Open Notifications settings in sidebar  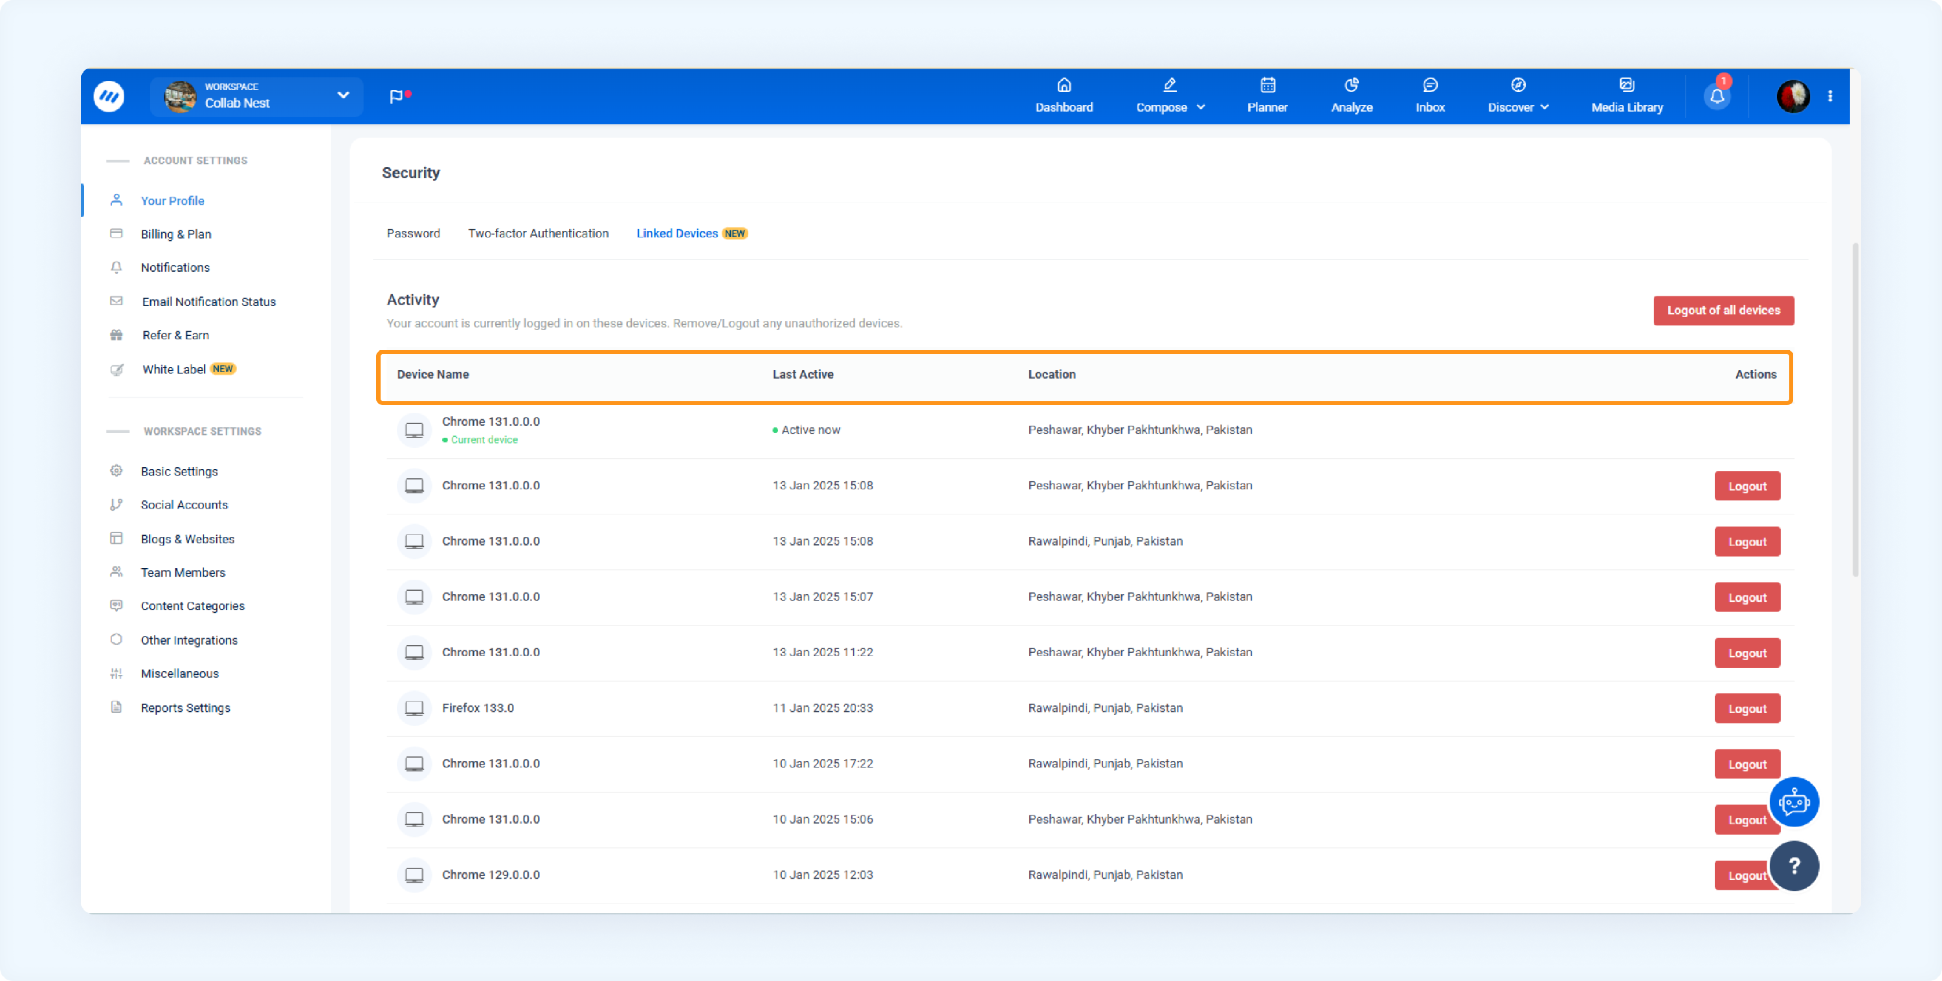(175, 267)
